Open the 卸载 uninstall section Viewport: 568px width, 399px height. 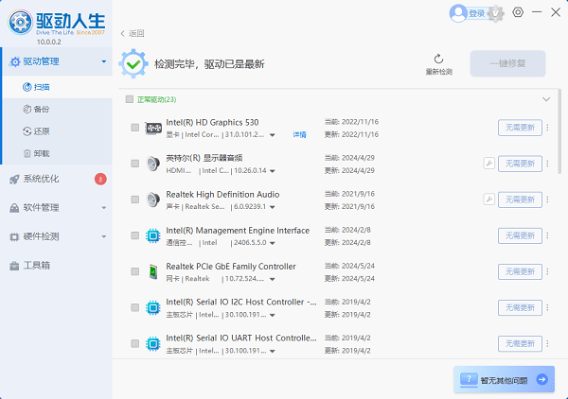pos(41,153)
